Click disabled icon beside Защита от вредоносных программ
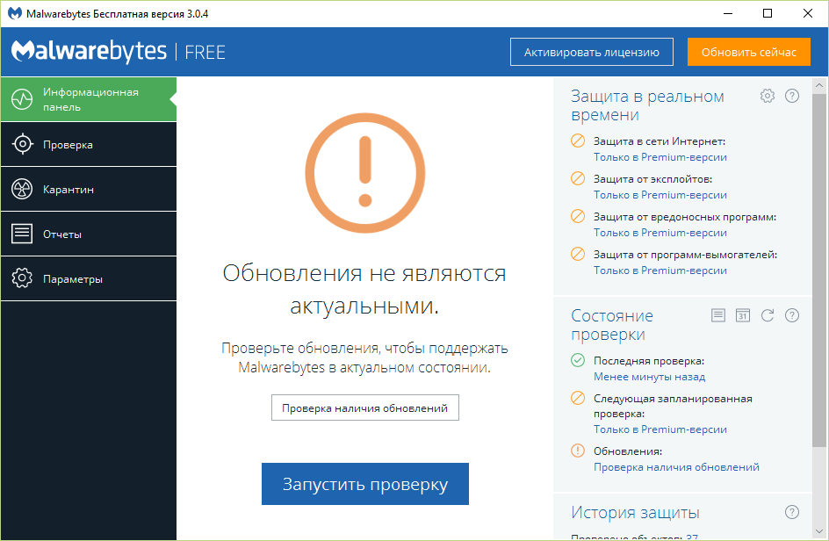 coord(578,216)
